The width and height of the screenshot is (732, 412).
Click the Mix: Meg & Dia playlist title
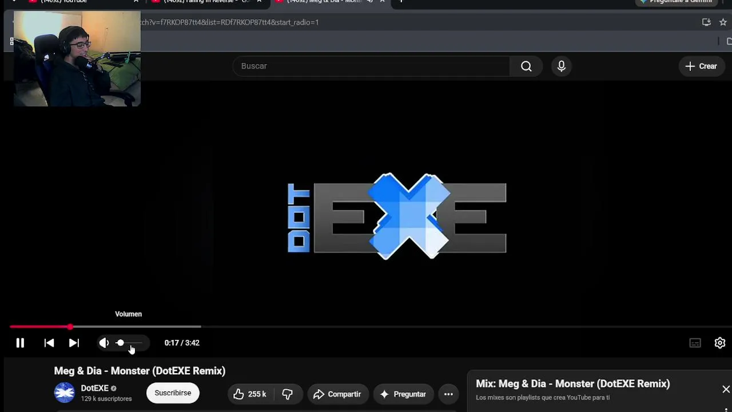(x=573, y=384)
